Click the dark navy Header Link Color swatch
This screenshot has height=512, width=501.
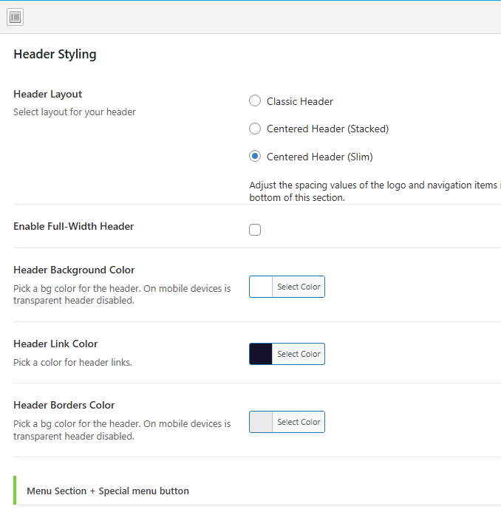[x=261, y=354]
